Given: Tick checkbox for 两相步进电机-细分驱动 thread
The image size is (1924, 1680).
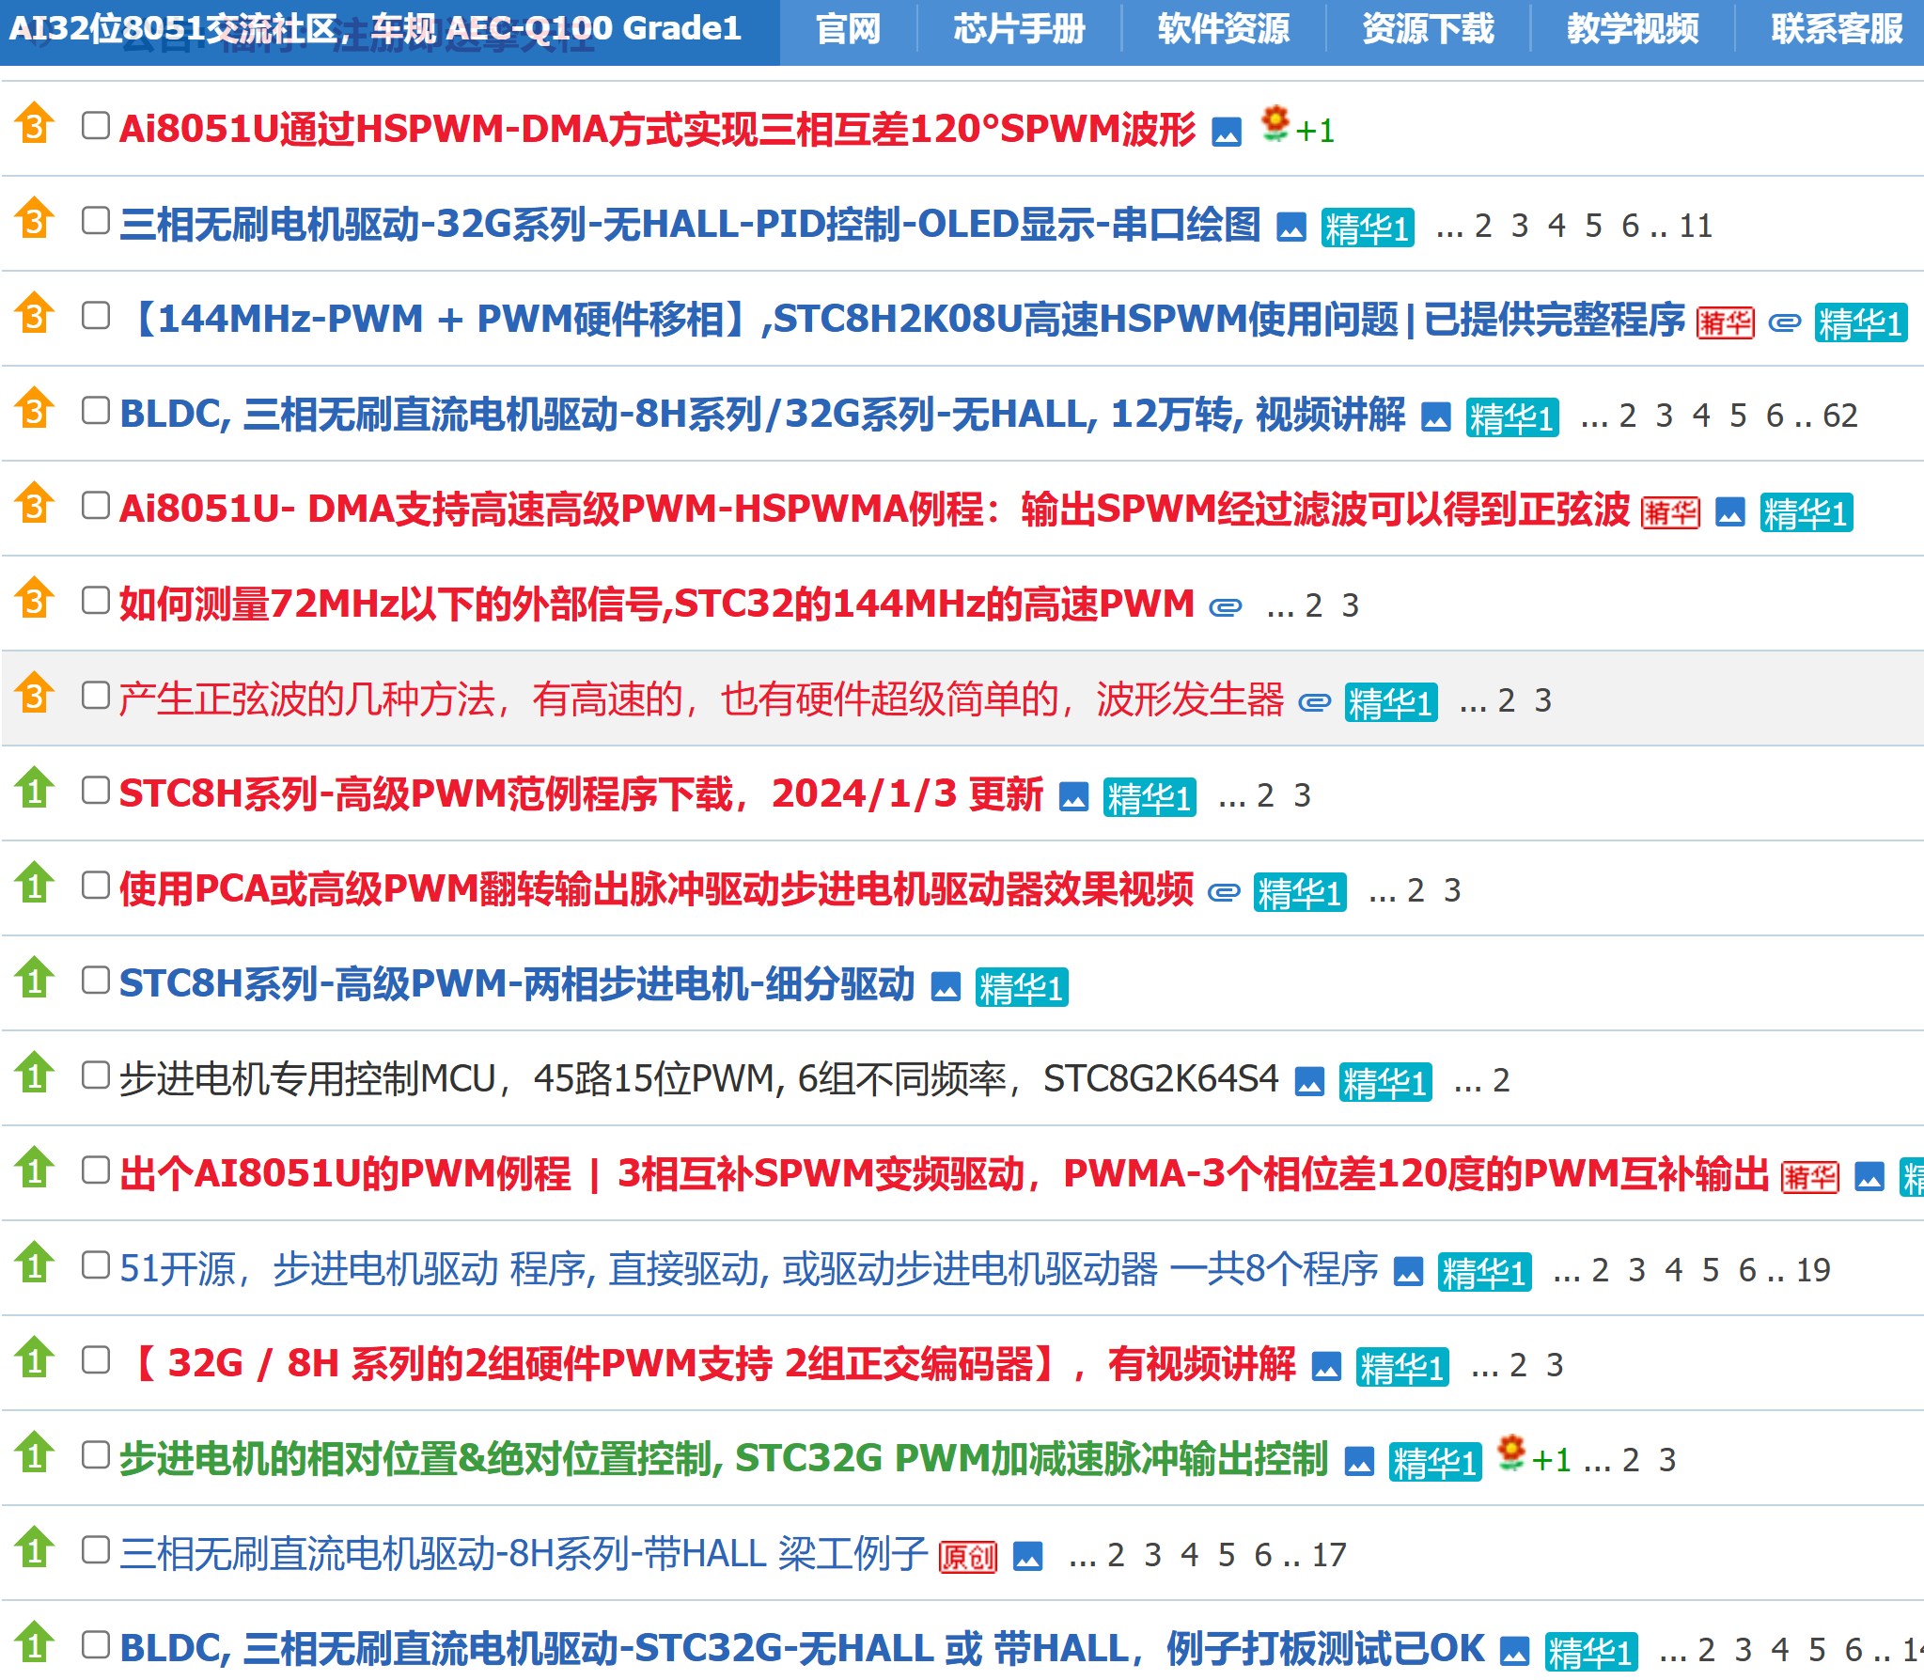Looking at the screenshot, I should [96, 980].
